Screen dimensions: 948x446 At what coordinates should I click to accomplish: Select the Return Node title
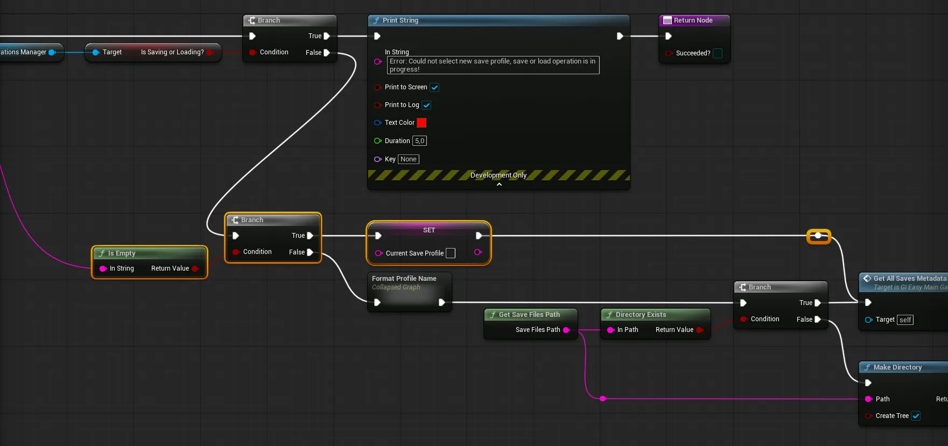(693, 20)
